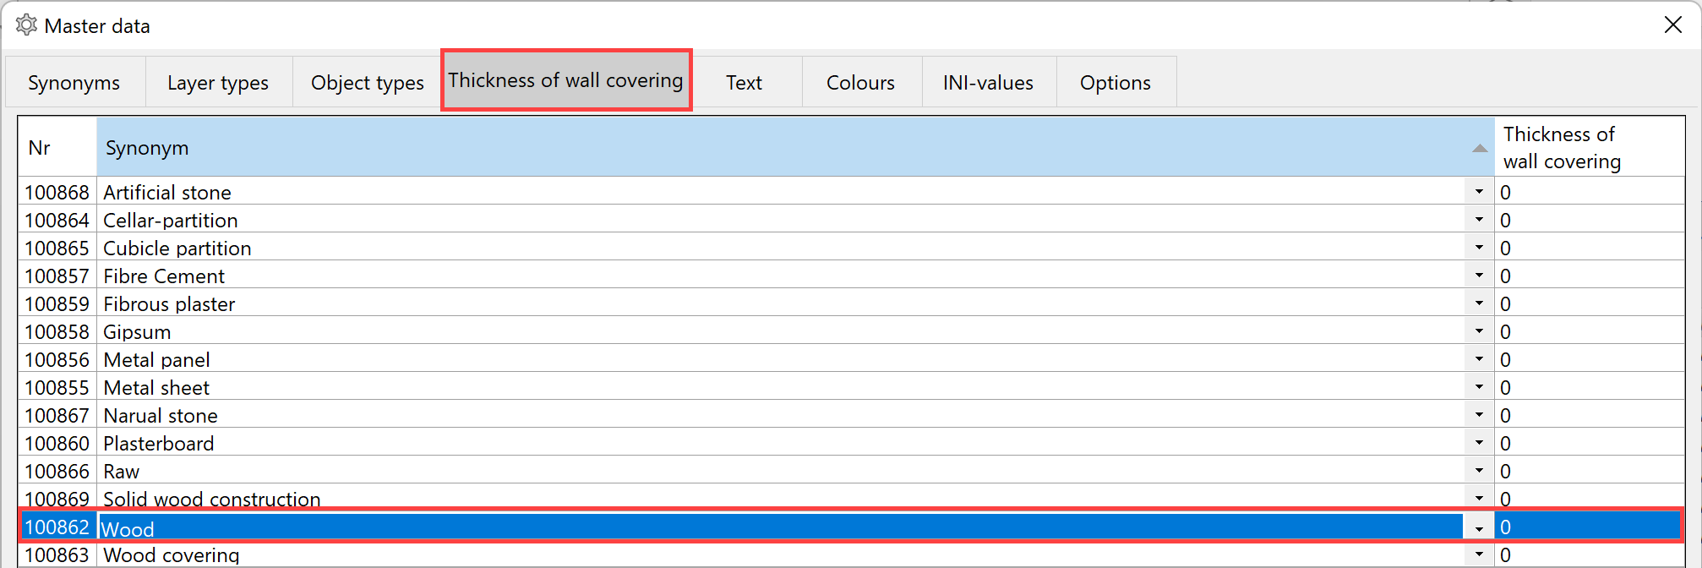Viewport: 1702px width, 568px height.
Task: Open the dropdown for Raw
Action: (x=1479, y=471)
